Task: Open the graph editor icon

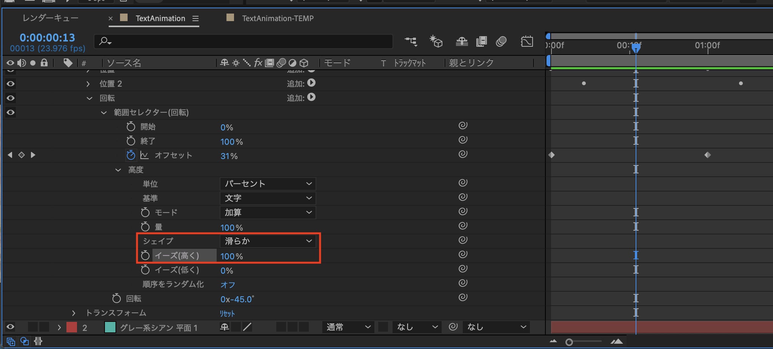Action: (x=527, y=41)
